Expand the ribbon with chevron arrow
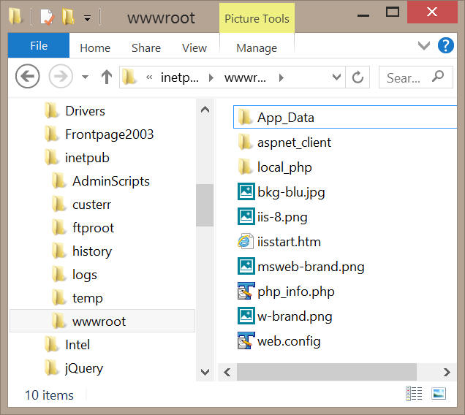The height and width of the screenshot is (415, 465). pos(423,45)
